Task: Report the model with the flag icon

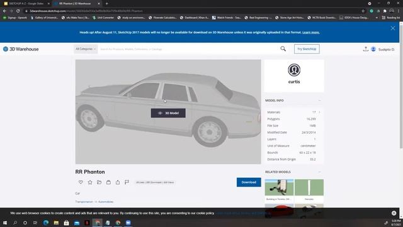Action: 127,182
